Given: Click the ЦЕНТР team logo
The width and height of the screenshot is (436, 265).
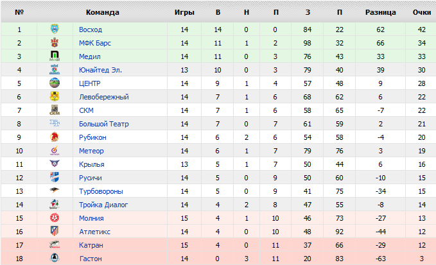Looking at the screenshot, I should (x=55, y=83).
